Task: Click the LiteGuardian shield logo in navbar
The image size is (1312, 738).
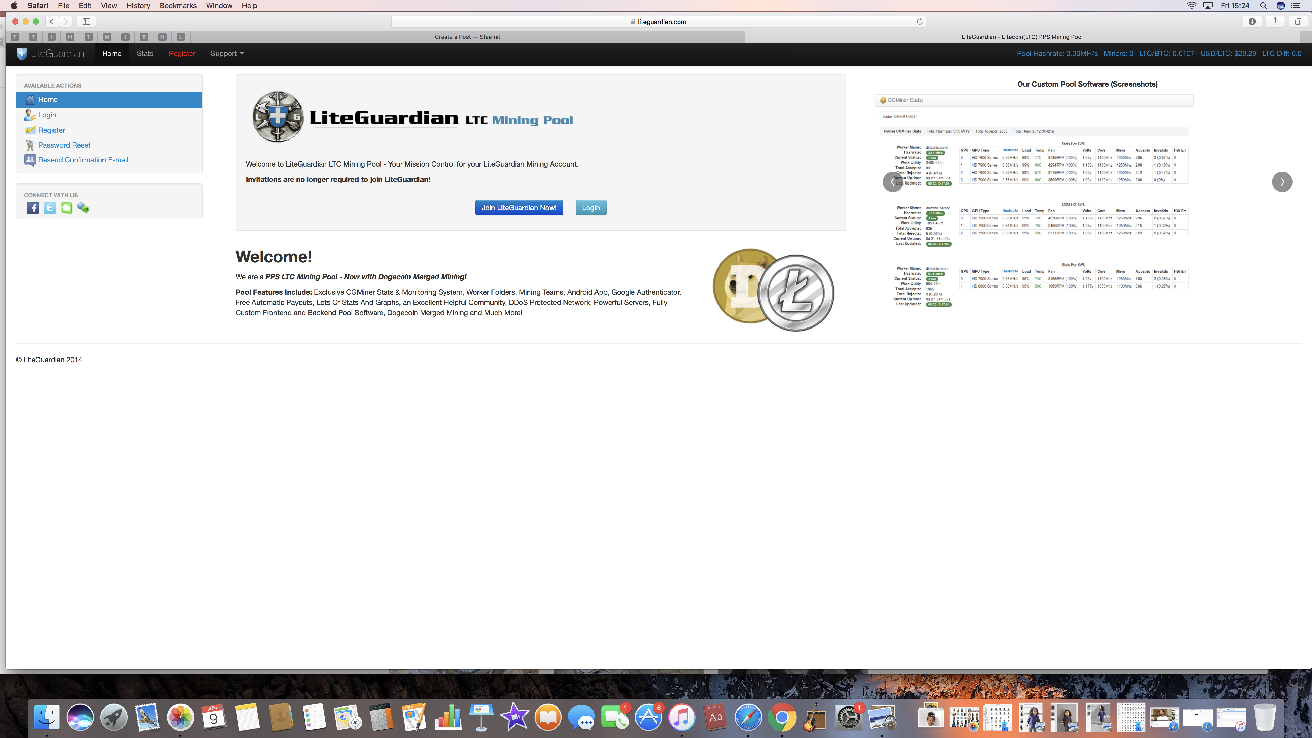Action: [22, 54]
